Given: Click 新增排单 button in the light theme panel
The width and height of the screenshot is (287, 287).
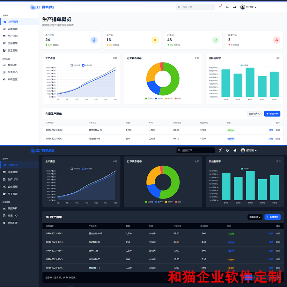Looking at the screenshot, I should [272, 114].
